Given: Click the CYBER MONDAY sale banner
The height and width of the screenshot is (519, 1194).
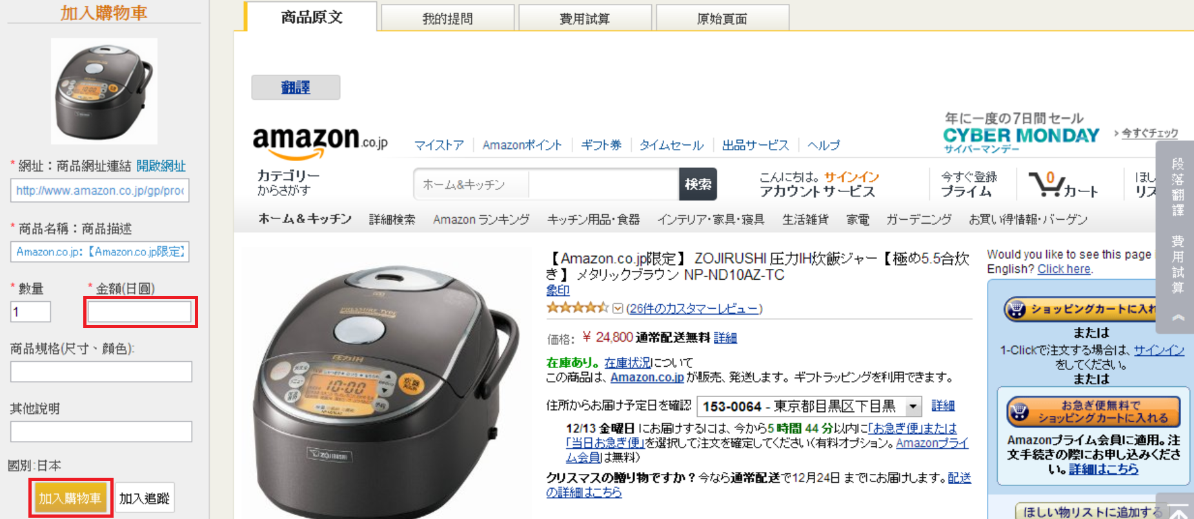Looking at the screenshot, I should [1021, 133].
